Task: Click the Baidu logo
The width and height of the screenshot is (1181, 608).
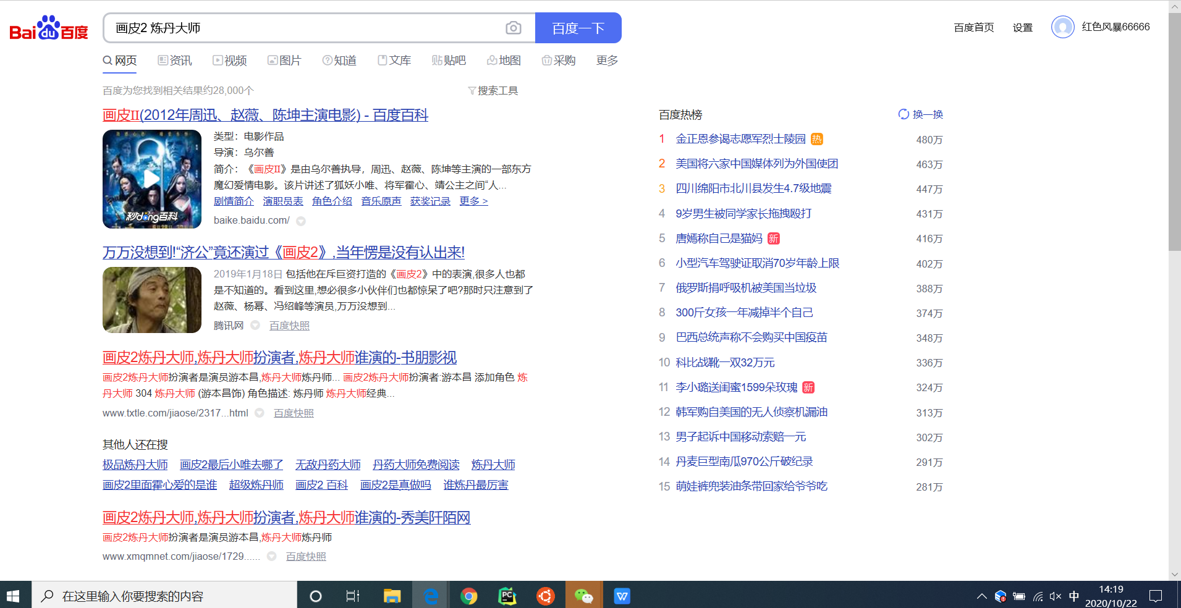Action: 49,28
